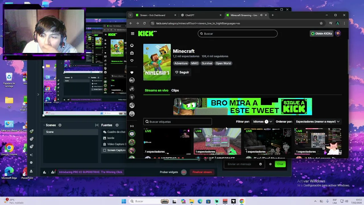Select Streams en vivo tab
The width and height of the screenshot is (364, 205).
pos(156,90)
